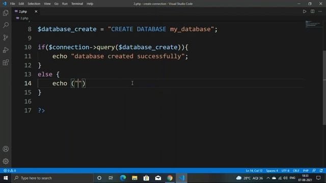
Task: Open File Explorer from taskbar
Action: [x=134, y=178]
